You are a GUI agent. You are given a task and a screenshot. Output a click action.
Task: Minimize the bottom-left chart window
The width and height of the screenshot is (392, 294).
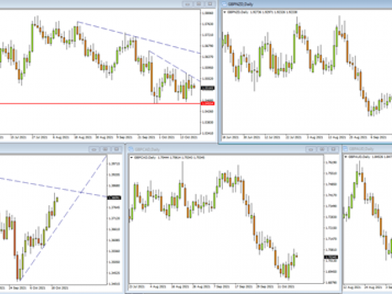[x=93, y=149]
